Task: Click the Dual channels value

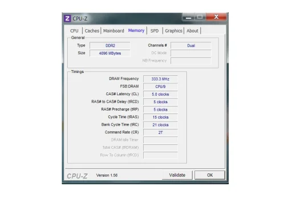Action: [x=191, y=46]
